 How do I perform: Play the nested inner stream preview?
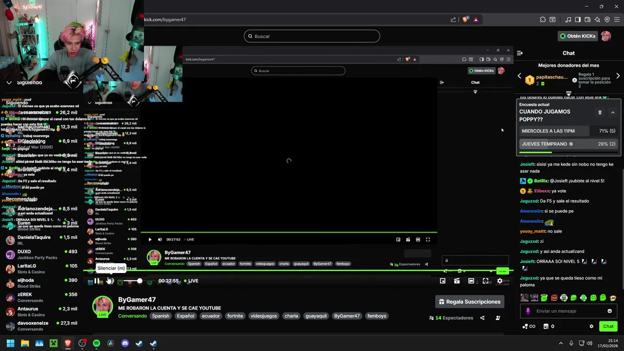[x=150, y=239]
